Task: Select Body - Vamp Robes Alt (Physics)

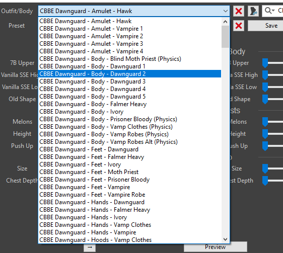Action: point(129,142)
